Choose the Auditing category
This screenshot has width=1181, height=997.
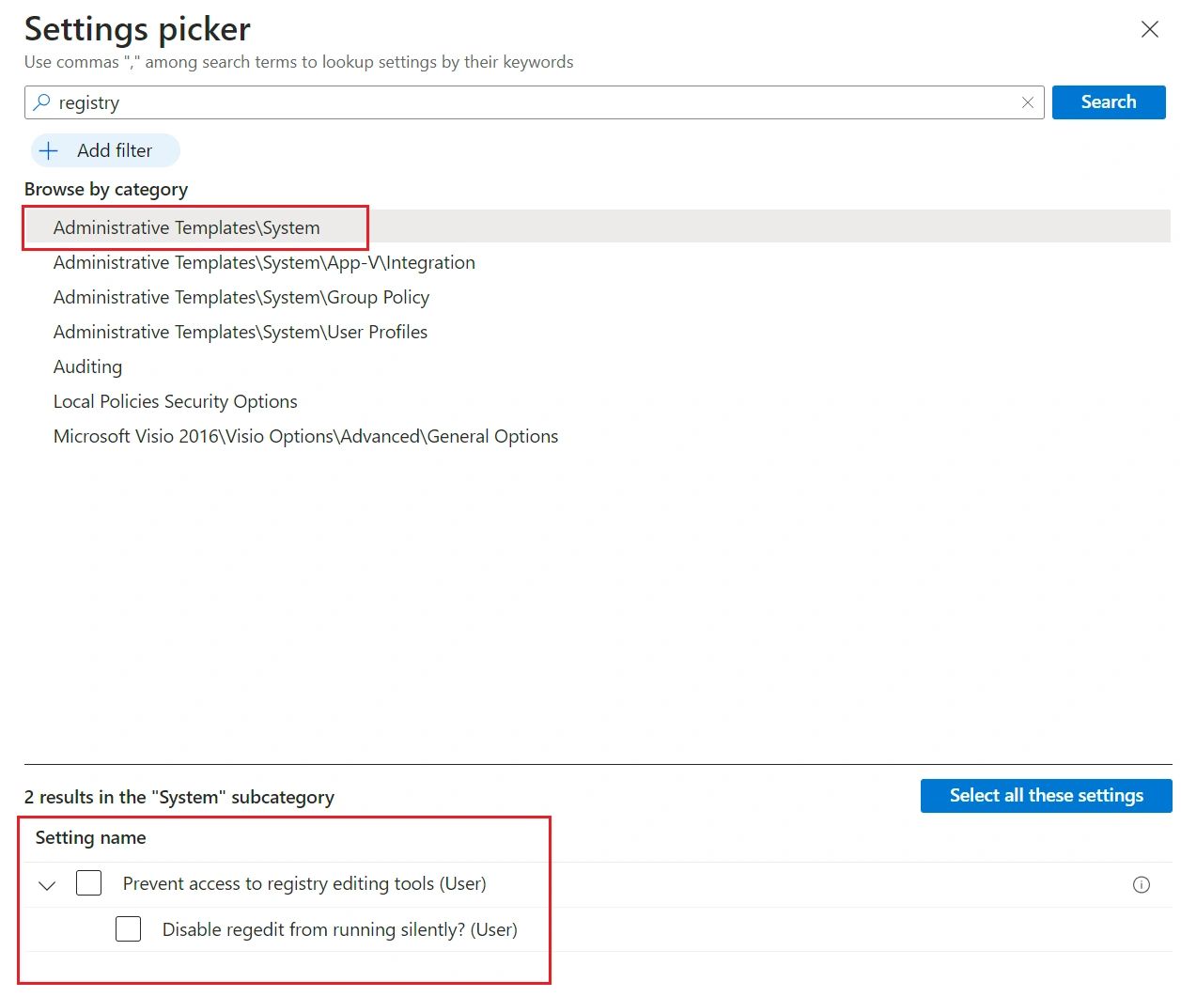87,366
